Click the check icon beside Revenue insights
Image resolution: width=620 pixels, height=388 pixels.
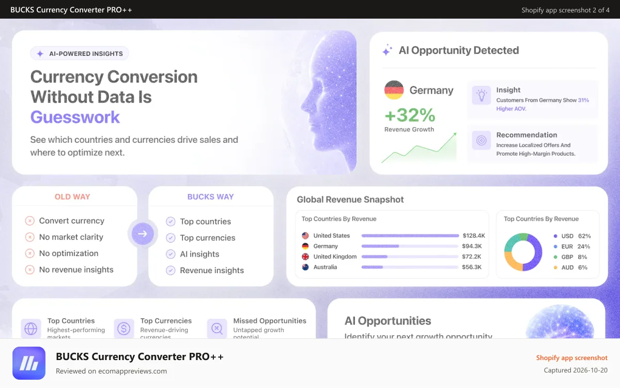171,270
